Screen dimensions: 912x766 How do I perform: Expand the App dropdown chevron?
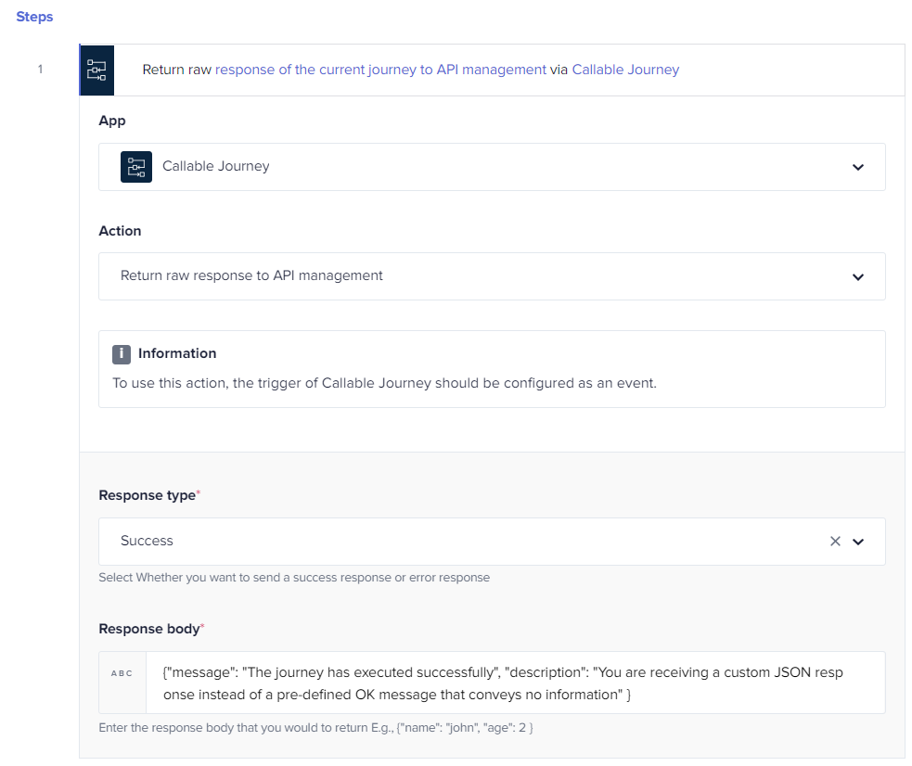[858, 167]
